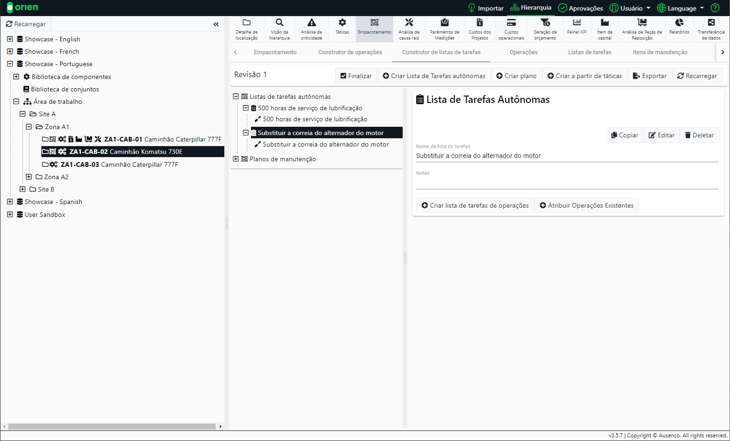Click Criar a partir de táticas
The width and height of the screenshot is (730, 441).
click(x=585, y=76)
